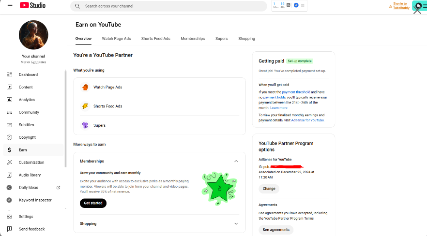Open the extension widget menu icon
Image resolution: width=427 pixels, height=236 pixels.
pos(303,5)
